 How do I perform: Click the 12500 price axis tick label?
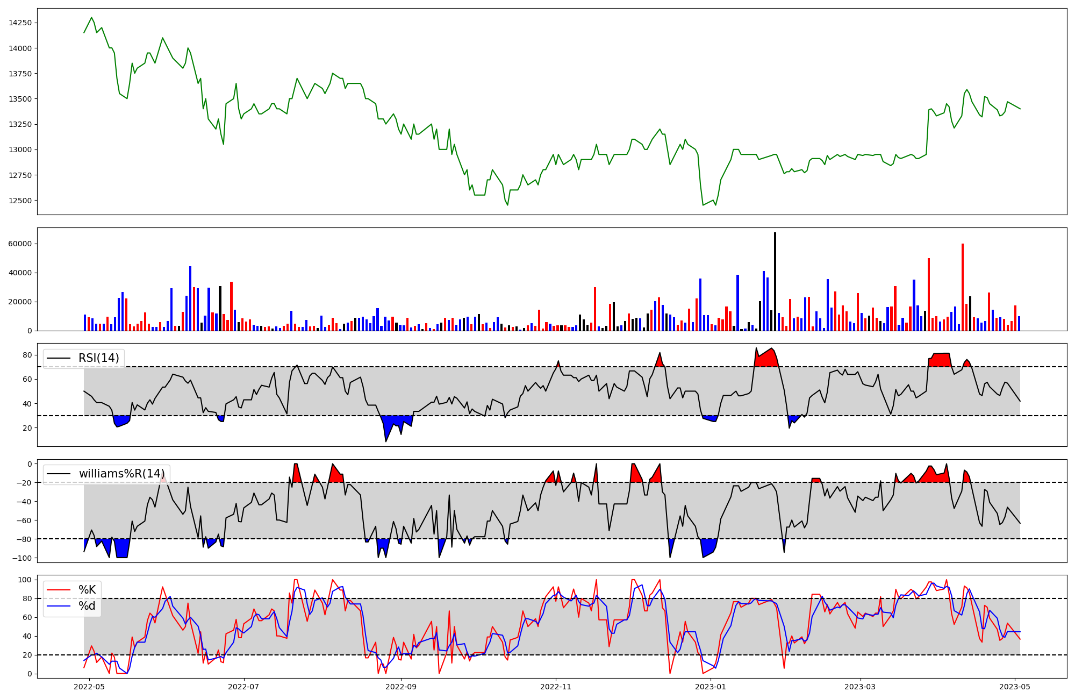coord(20,201)
